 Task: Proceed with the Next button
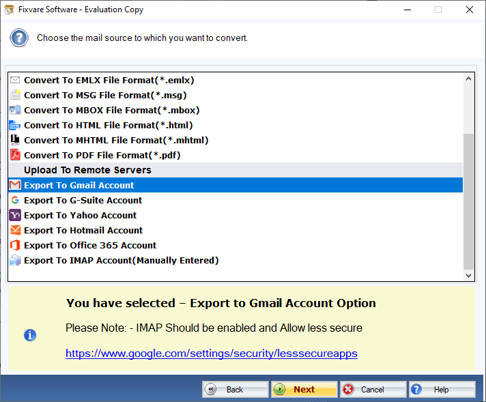coord(304,389)
